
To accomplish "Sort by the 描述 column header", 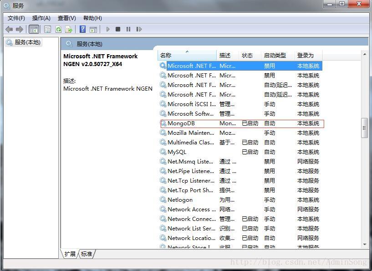I will tap(227, 55).
